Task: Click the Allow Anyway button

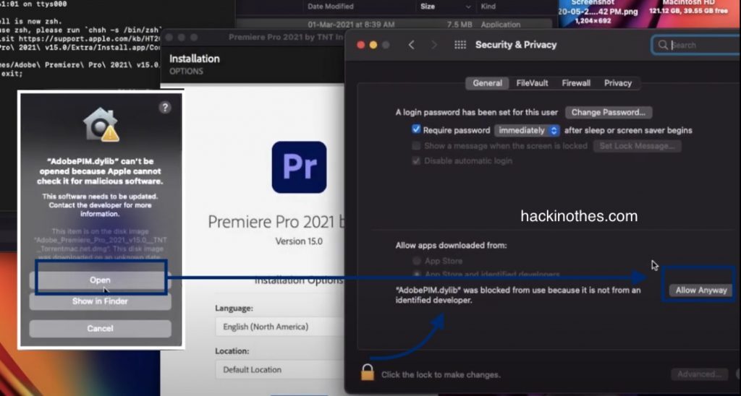Action: [x=700, y=290]
